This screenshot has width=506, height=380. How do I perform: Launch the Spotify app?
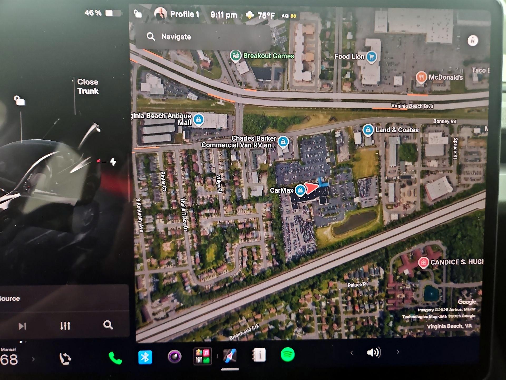288,354
